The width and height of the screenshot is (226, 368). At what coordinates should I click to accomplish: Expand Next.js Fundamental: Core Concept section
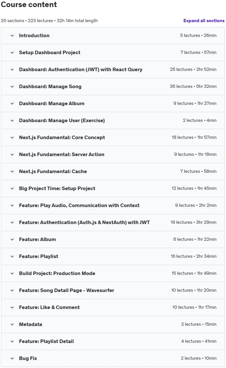(113, 138)
